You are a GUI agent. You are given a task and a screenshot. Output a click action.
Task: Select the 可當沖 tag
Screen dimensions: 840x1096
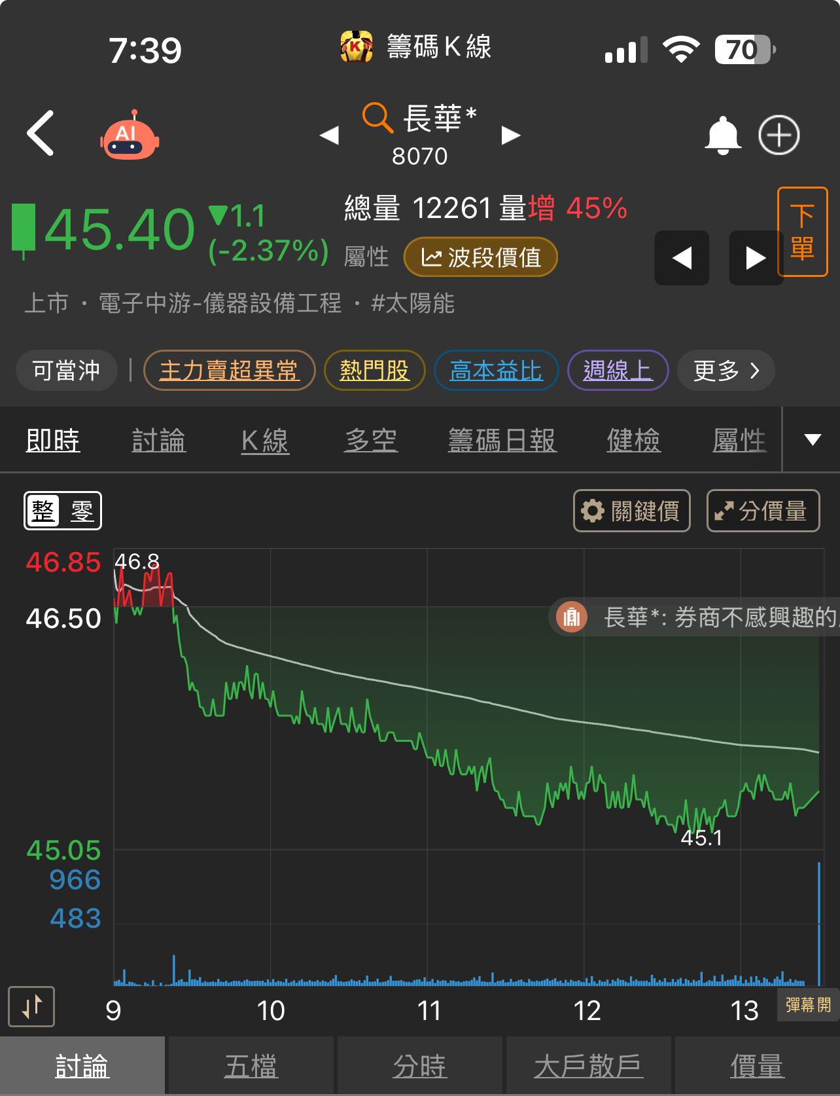click(x=67, y=371)
